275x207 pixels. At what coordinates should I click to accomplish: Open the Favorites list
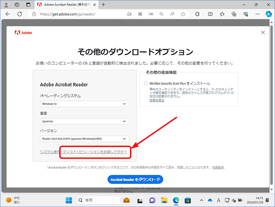point(222,14)
